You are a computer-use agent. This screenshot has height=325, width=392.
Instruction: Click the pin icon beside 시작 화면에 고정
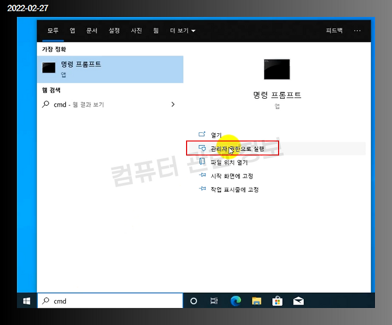[x=202, y=175]
